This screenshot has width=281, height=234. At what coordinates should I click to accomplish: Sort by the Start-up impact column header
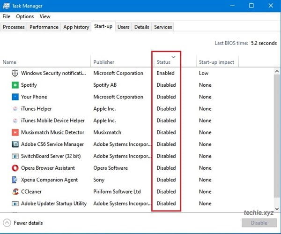click(x=216, y=62)
